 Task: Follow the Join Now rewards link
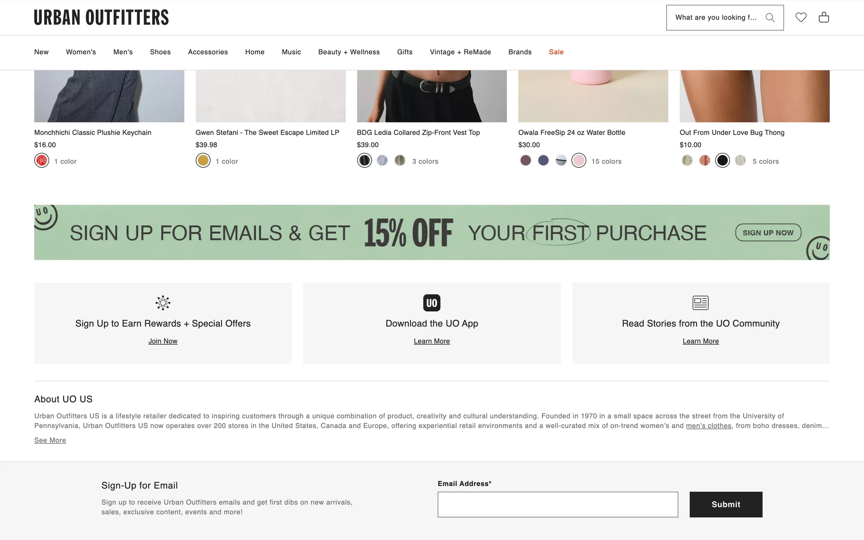163,341
